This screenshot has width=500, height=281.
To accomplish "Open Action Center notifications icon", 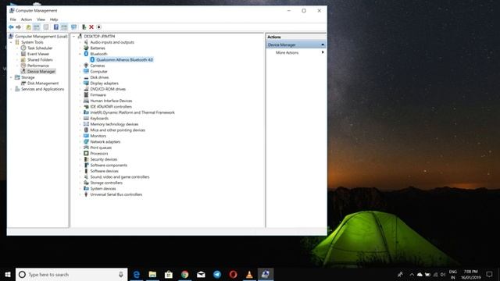I will coord(490,274).
